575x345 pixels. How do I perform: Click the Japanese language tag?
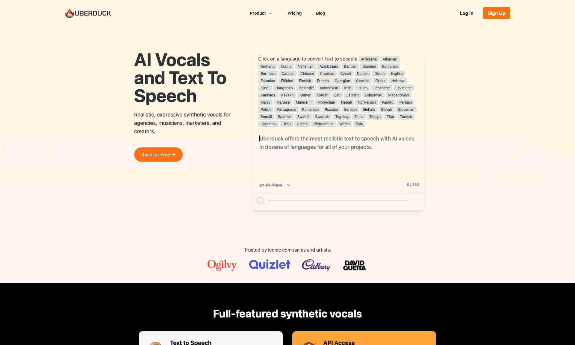pyautogui.click(x=381, y=87)
